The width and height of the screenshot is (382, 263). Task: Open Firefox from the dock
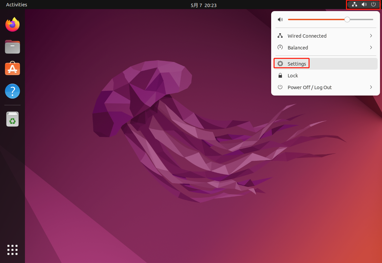[x=12, y=24]
